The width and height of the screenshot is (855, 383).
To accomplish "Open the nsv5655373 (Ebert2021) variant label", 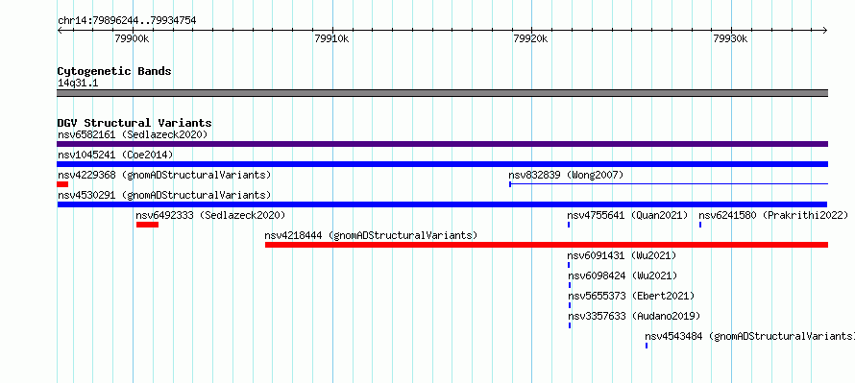I will 631,296.
